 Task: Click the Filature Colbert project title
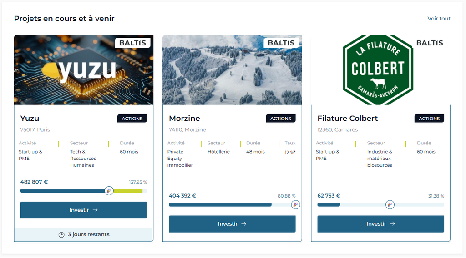[x=347, y=118]
